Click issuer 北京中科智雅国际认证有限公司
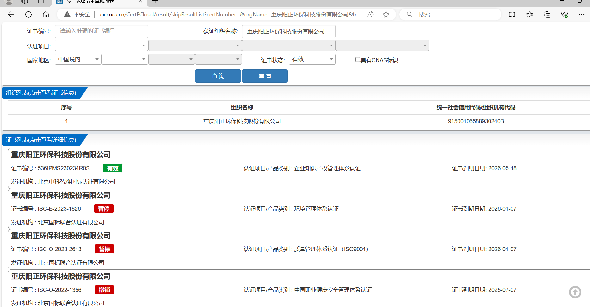The image size is (590, 307). coord(77,182)
